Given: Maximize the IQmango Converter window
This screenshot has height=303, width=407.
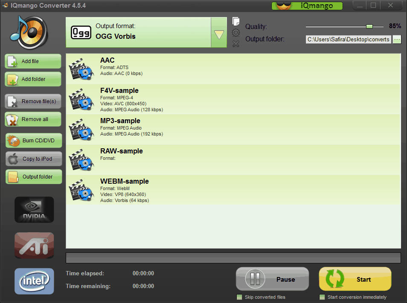Looking at the screenshot, I should pos(373,6).
